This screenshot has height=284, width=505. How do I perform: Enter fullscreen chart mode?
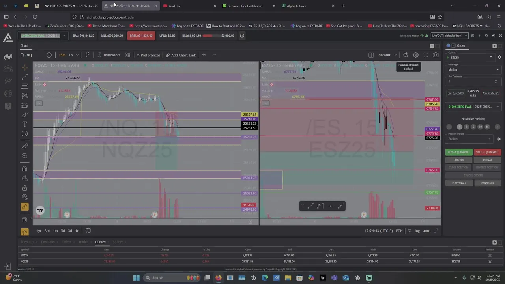tap(426, 55)
